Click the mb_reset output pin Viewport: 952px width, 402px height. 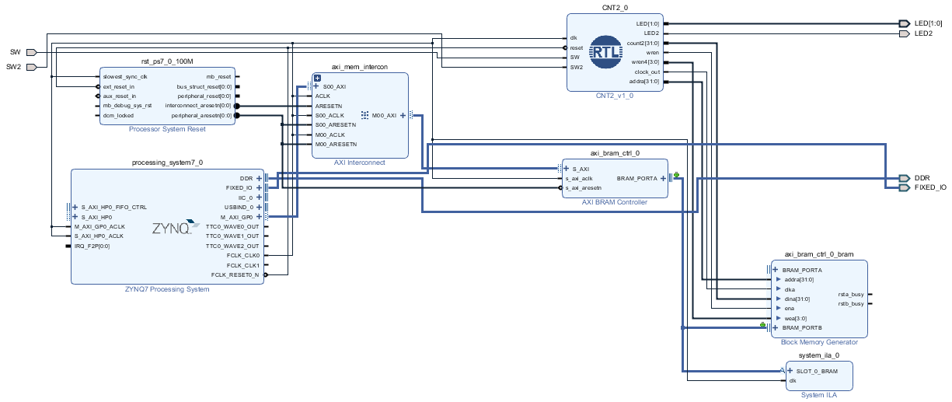[218, 77]
